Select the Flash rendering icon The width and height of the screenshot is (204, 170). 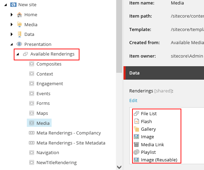coord(137,121)
